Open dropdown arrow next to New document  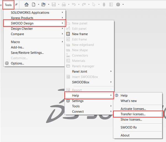pyautogui.click(x=39, y=4)
